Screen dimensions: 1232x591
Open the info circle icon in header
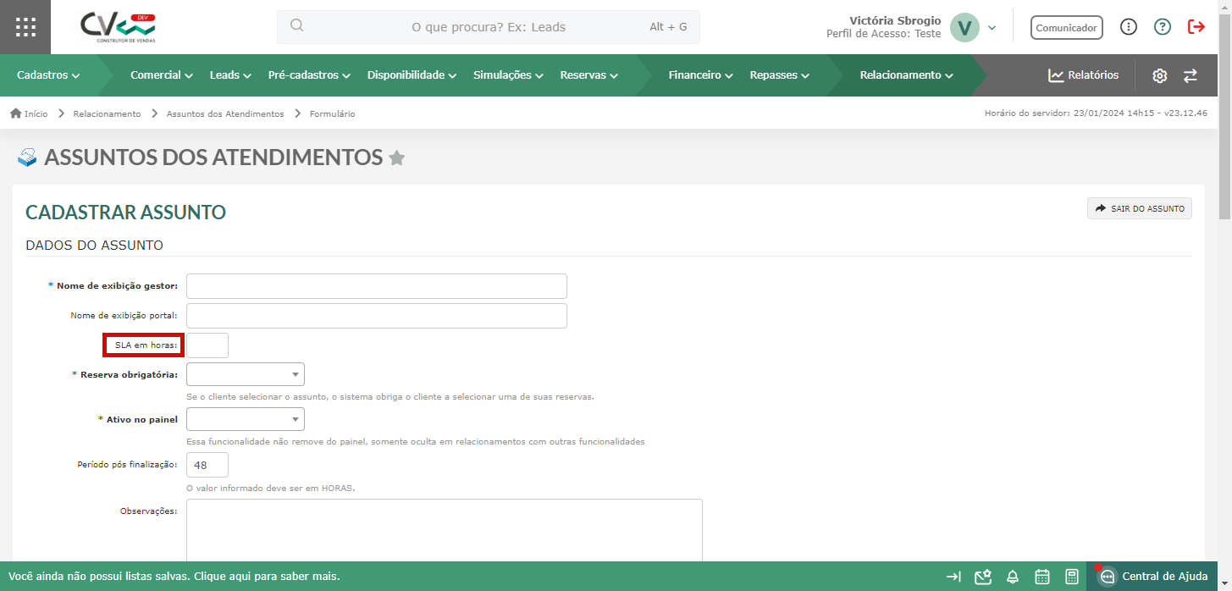(x=1129, y=27)
